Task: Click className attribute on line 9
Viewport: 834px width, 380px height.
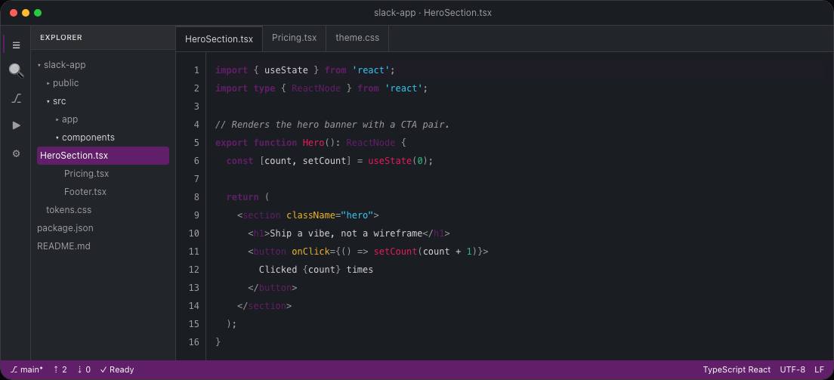Action: click(x=310, y=215)
